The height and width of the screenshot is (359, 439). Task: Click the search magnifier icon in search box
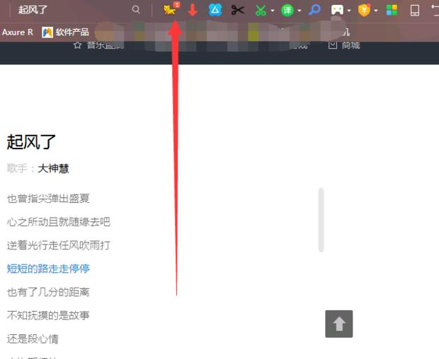click(x=136, y=10)
